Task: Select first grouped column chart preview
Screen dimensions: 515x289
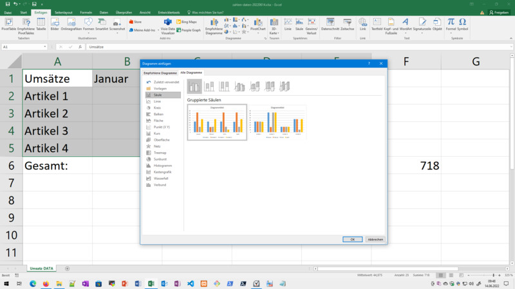Action: [x=217, y=122]
